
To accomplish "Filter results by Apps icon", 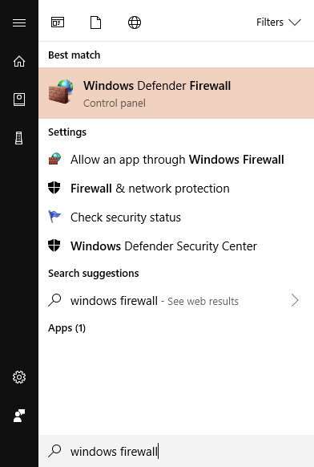I will pos(58,22).
